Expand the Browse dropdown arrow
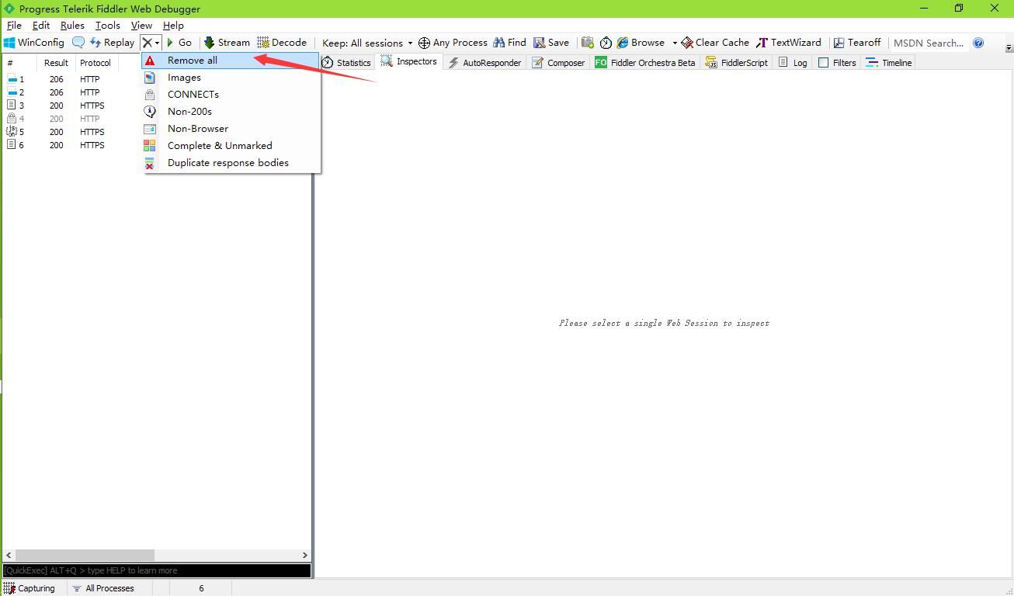 [675, 43]
